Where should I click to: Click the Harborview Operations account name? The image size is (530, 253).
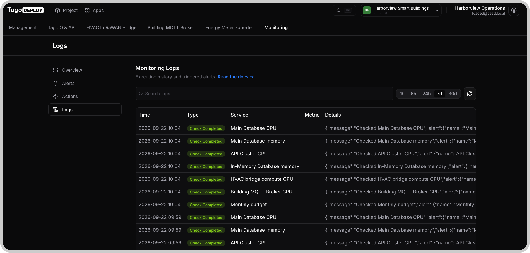point(480,8)
